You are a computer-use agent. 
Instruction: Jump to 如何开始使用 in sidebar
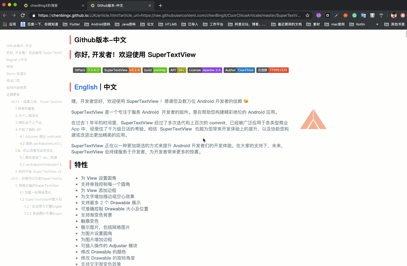(16, 88)
